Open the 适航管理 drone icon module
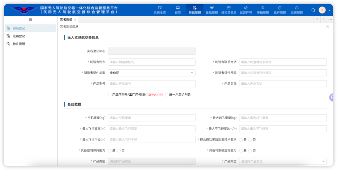Image resolution: width=337 pixels, height=170 pixels. pos(212,10)
